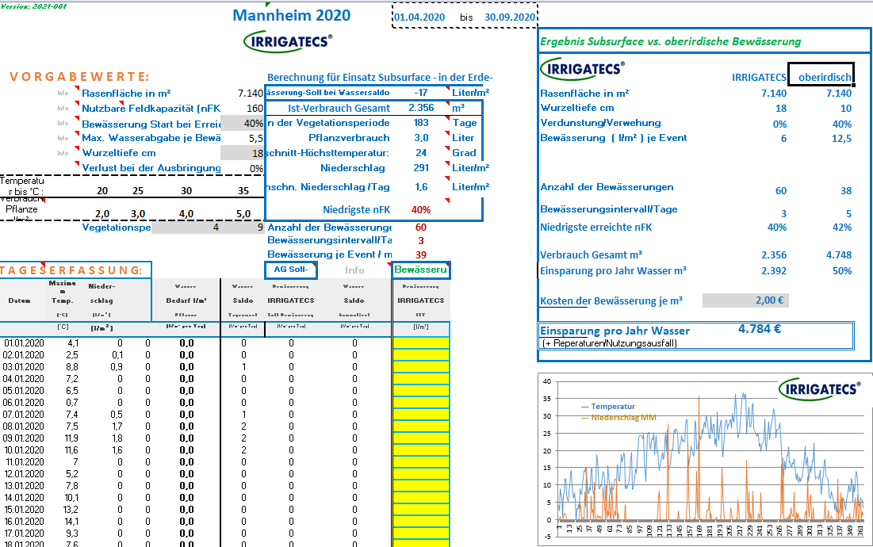
Task: Click the temperature and precipitation line chart
Action: (704, 458)
